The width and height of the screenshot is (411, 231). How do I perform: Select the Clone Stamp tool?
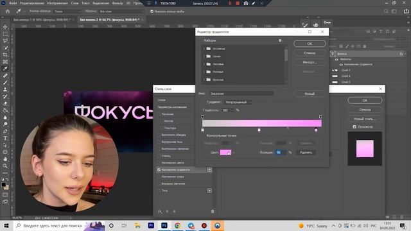(x=5, y=90)
